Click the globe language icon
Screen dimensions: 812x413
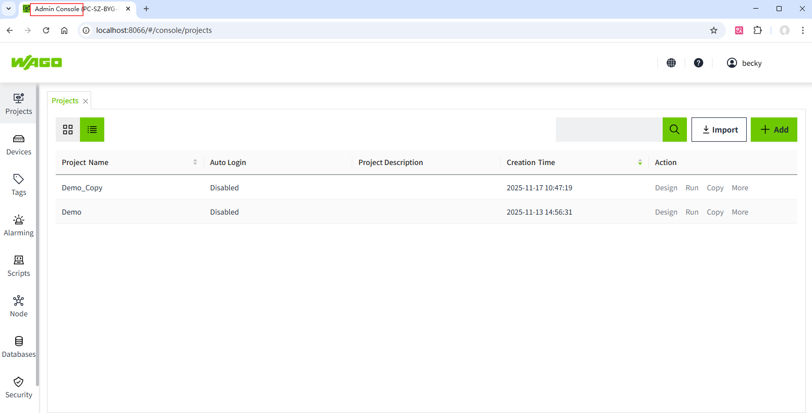671,63
